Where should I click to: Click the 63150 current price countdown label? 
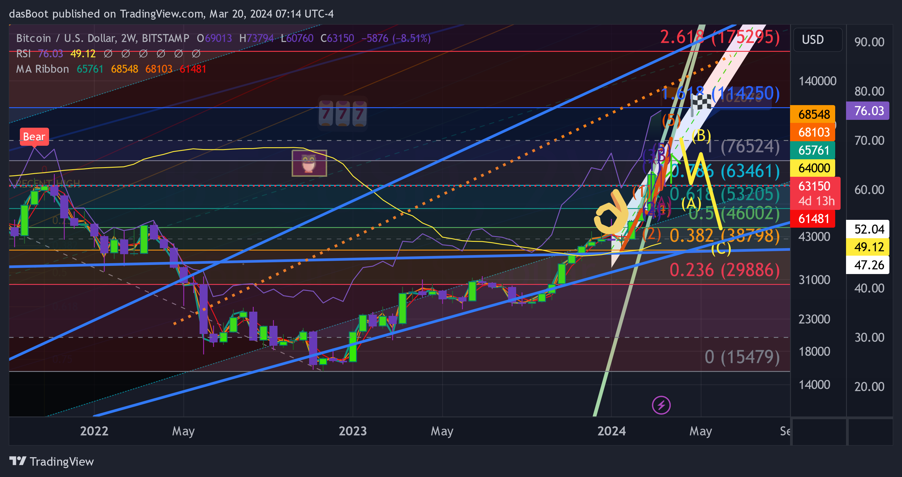pos(816,193)
